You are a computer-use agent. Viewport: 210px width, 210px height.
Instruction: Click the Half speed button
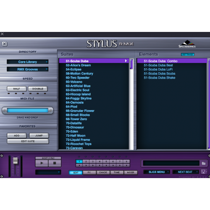[16, 89]
